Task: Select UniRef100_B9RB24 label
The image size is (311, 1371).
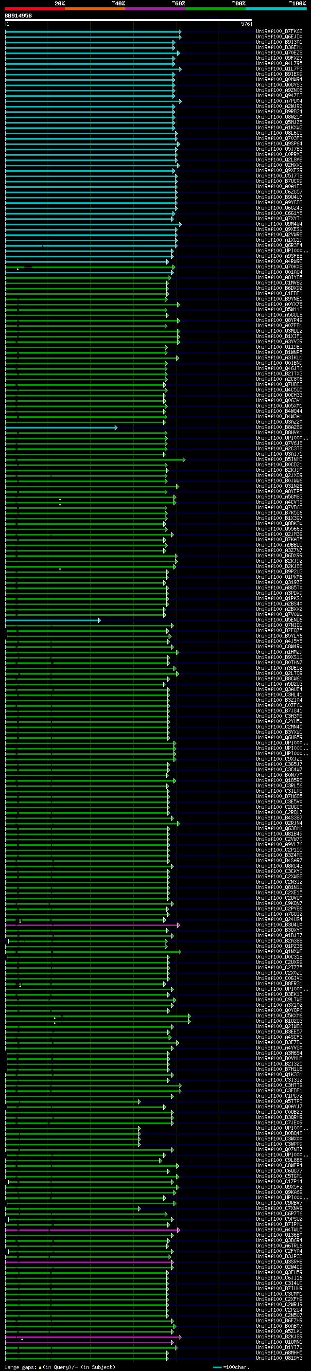Action: (x=279, y=112)
